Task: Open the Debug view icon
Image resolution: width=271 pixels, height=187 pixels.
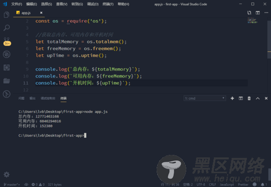Action: (6, 54)
